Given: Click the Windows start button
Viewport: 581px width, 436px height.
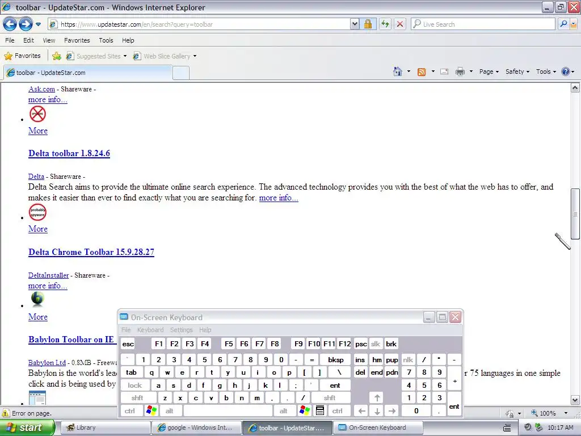Looking at the screenshot, I should [27, 427].
